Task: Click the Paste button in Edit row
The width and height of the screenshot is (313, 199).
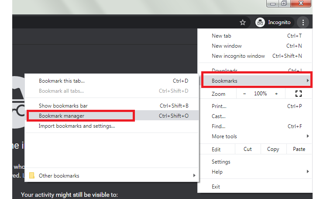Action: click(299, 149)
